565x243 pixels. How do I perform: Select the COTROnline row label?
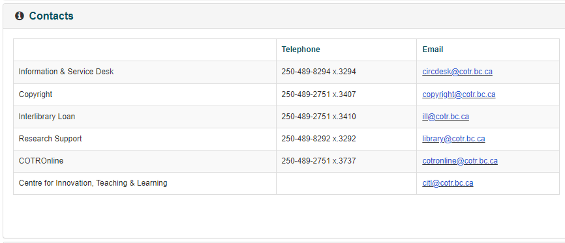tap(40, 161)
